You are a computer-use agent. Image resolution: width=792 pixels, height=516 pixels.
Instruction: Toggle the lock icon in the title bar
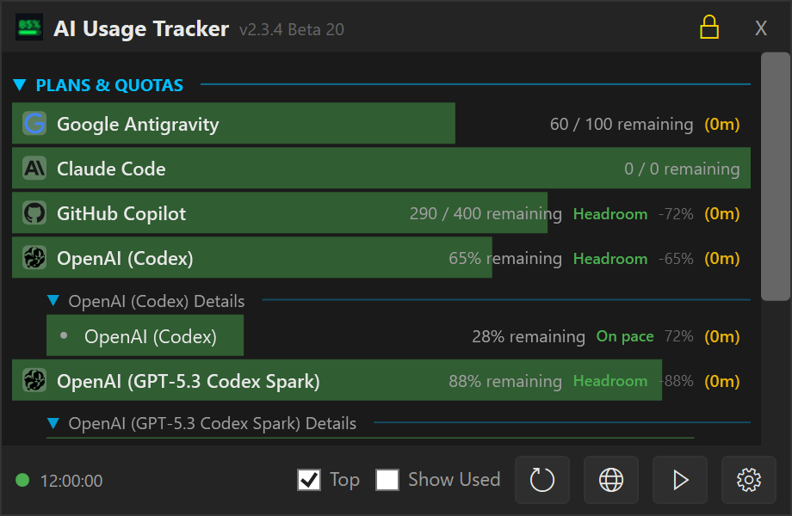(x=708, y=27)
